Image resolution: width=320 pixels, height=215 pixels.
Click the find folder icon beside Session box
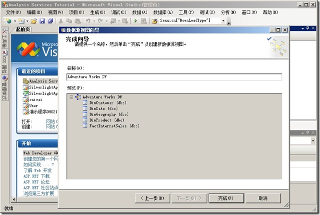[x=154, y=21]
